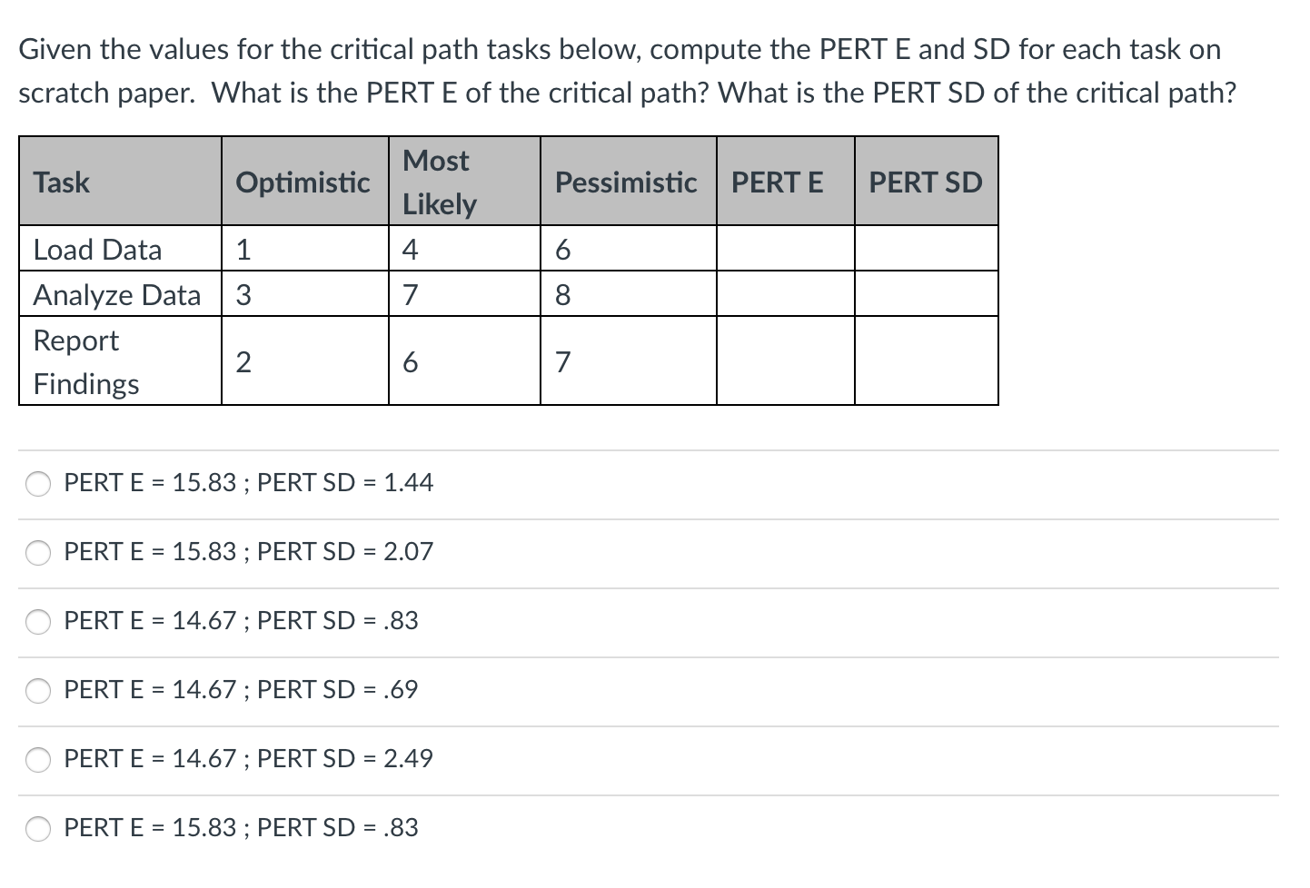
Task: Choose the option PERT E = 14.67 ; PERT SD = 2.49
Action: 38,760
